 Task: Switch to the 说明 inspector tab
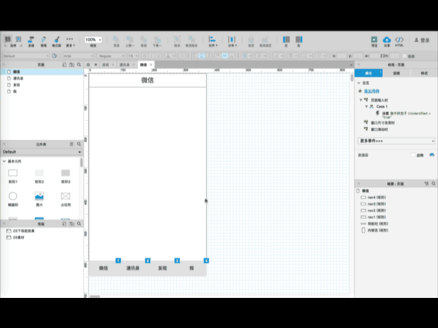pyautogui.click(x=396, y=73)
